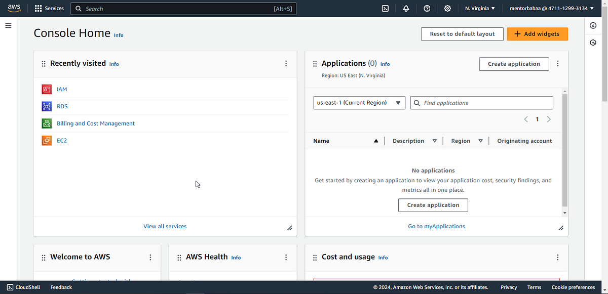This screenshot has width=608, height=294.
Task: Click the Add widgets button
Action: point(537,34)
